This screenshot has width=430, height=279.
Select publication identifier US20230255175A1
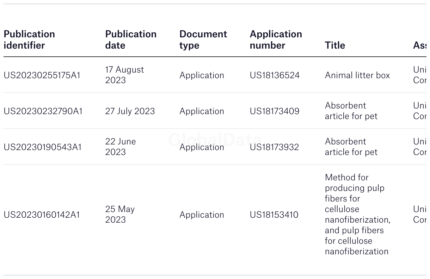click(x=42, y=75)
